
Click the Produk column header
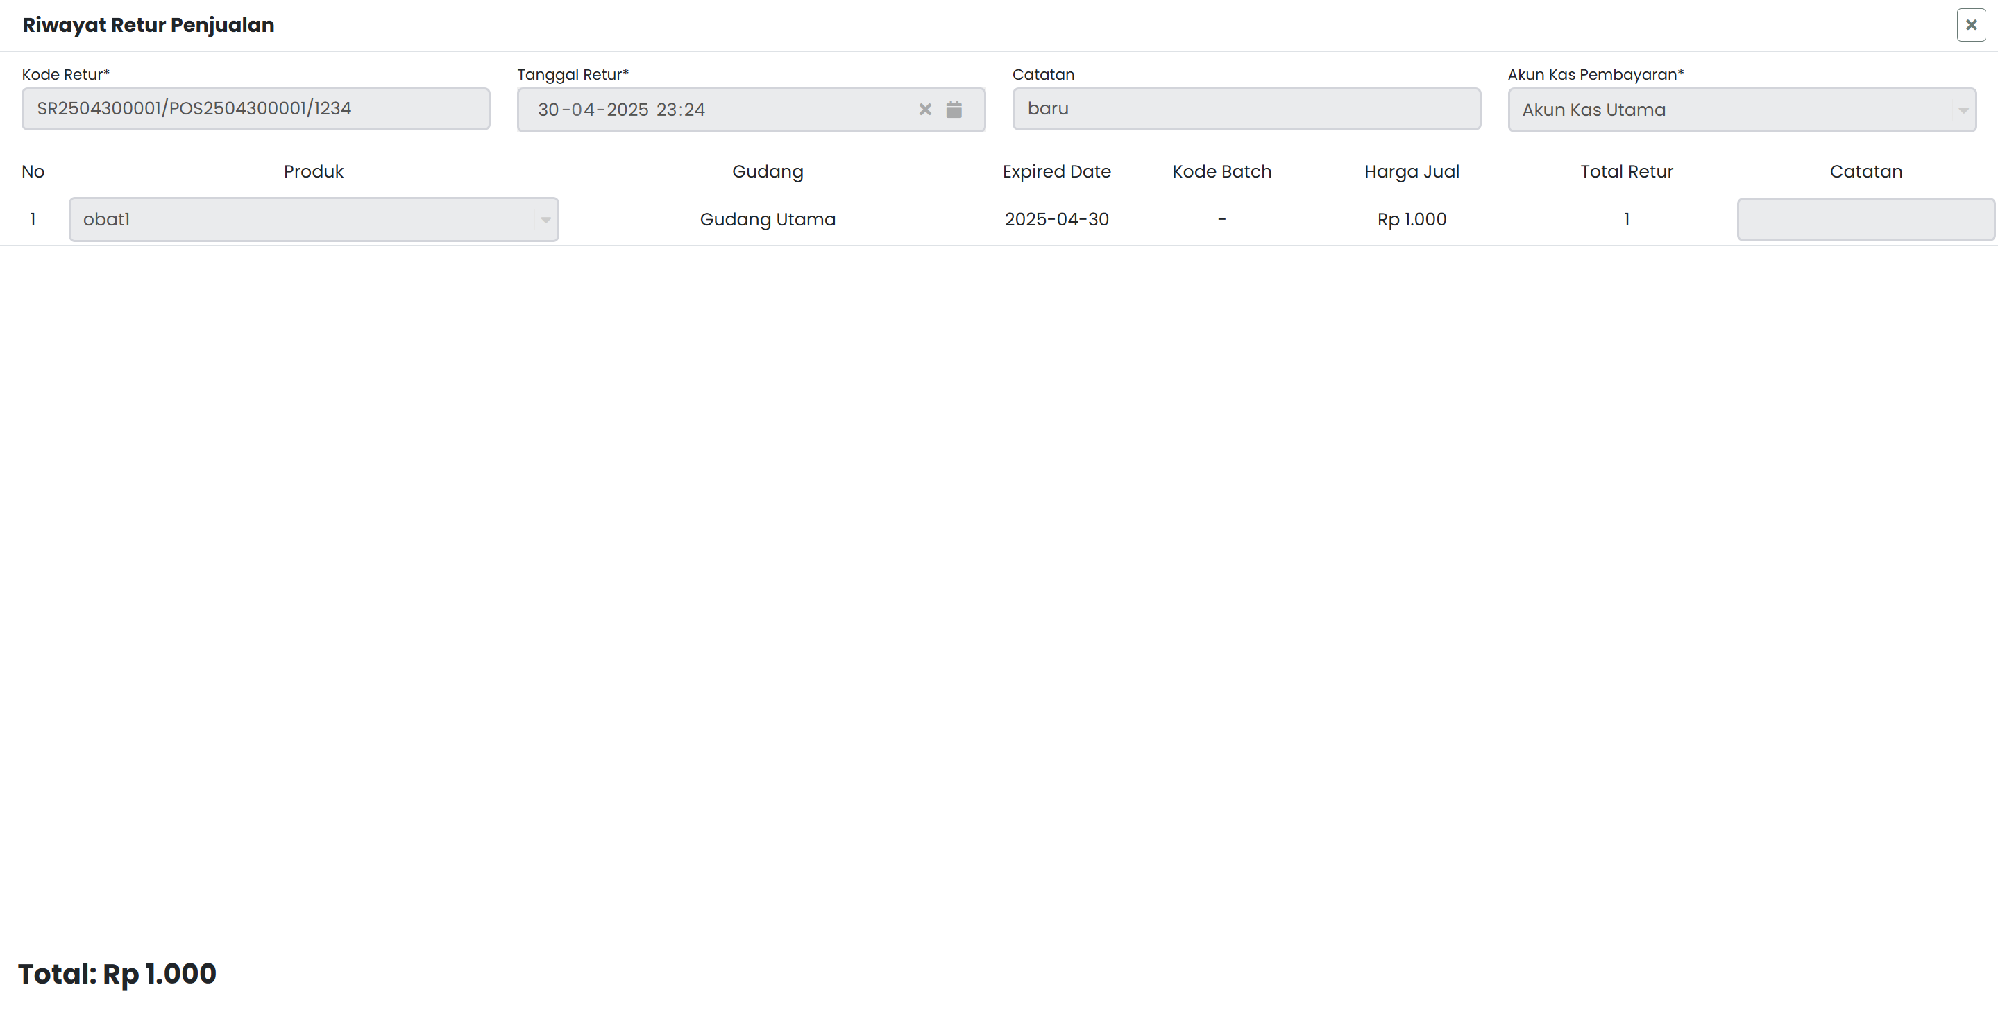pos(314,171)
